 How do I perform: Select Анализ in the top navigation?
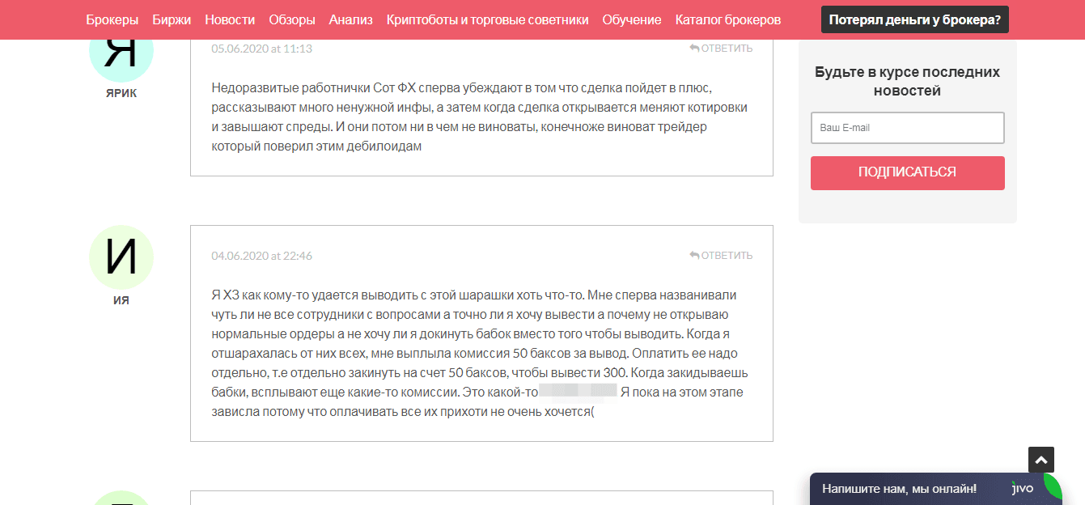(350, 19)
